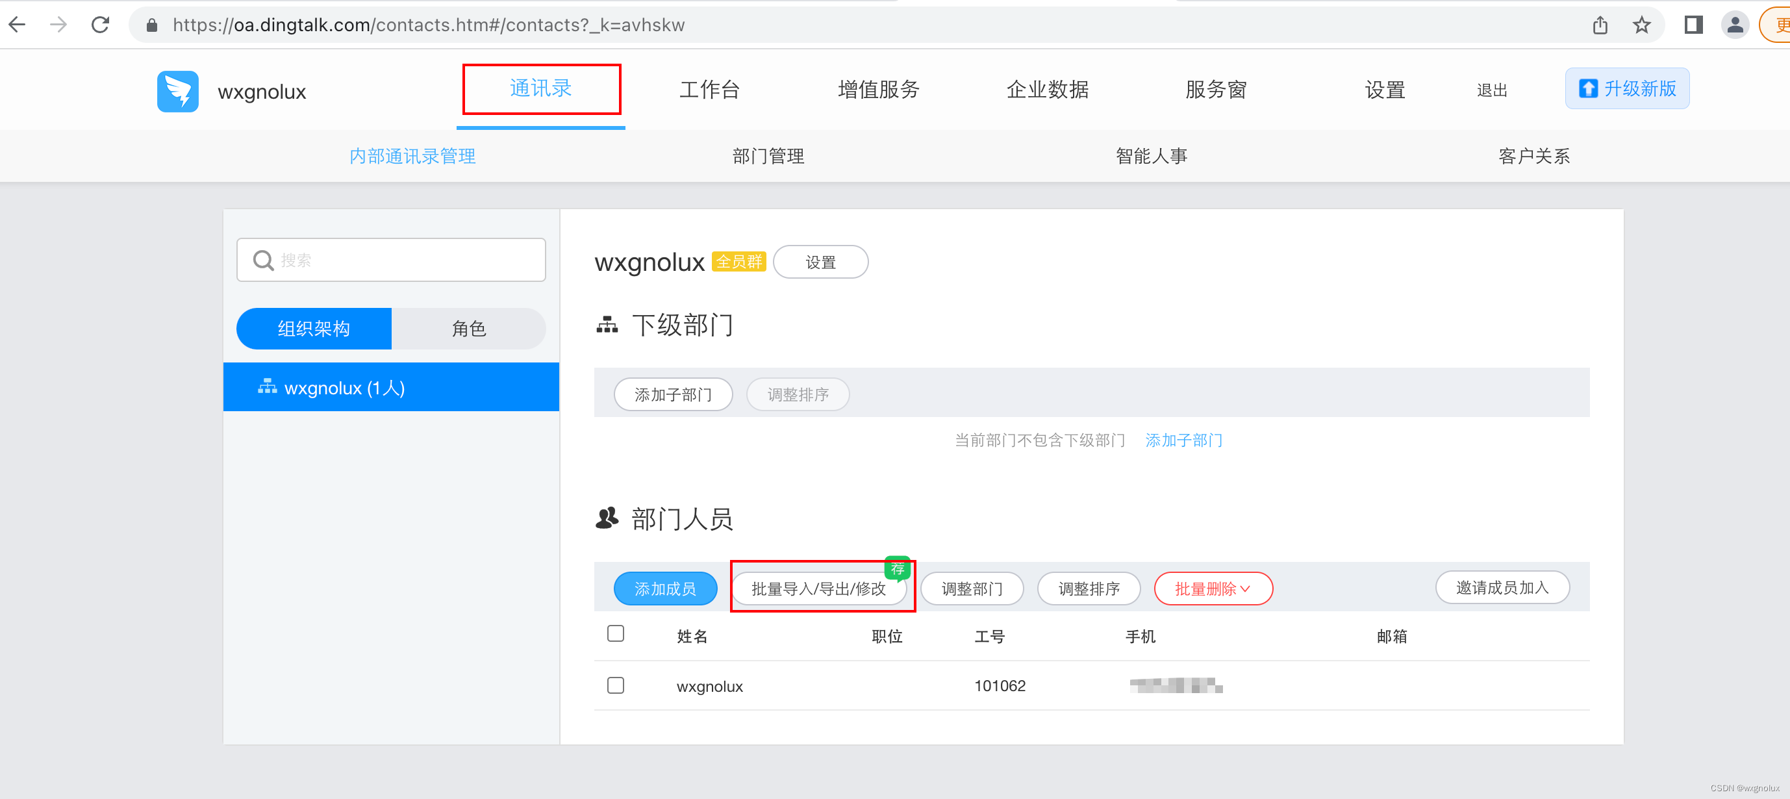Switch to the 角色 toggle tab
The height and width of the screenshot is (799, 1790).
pos(468,329)
